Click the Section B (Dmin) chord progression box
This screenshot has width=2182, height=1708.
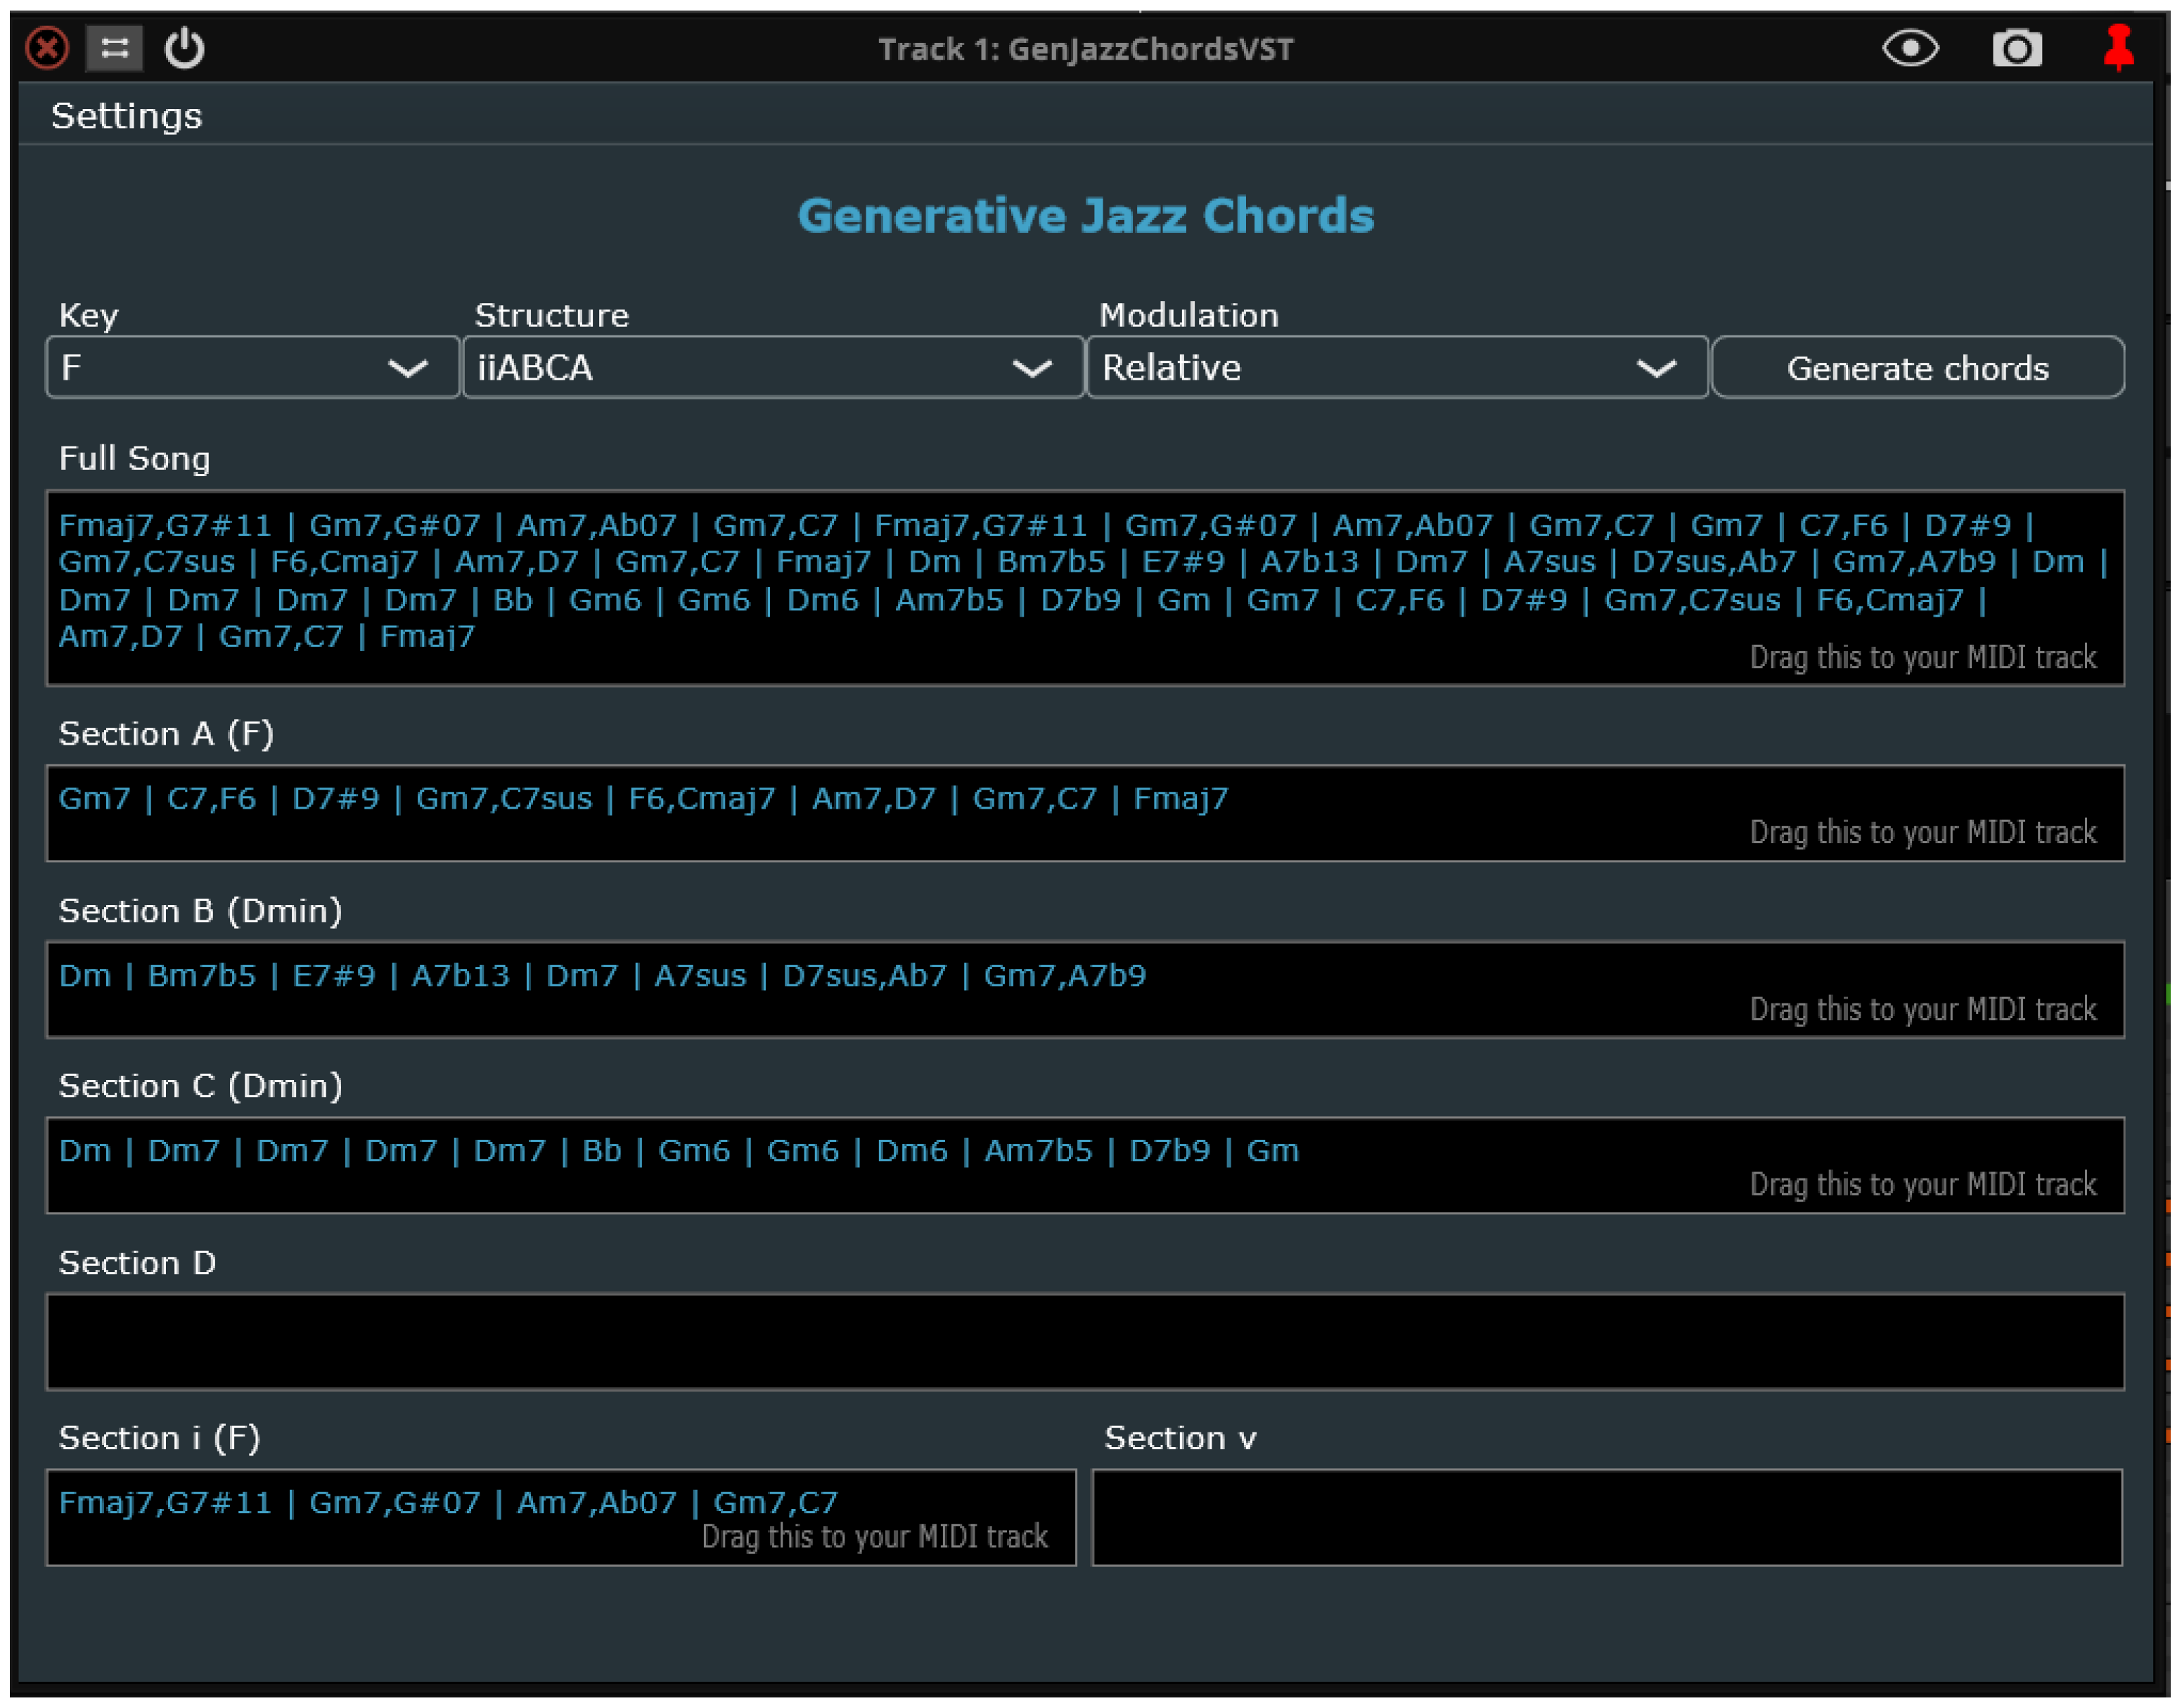click(1084, 990)
